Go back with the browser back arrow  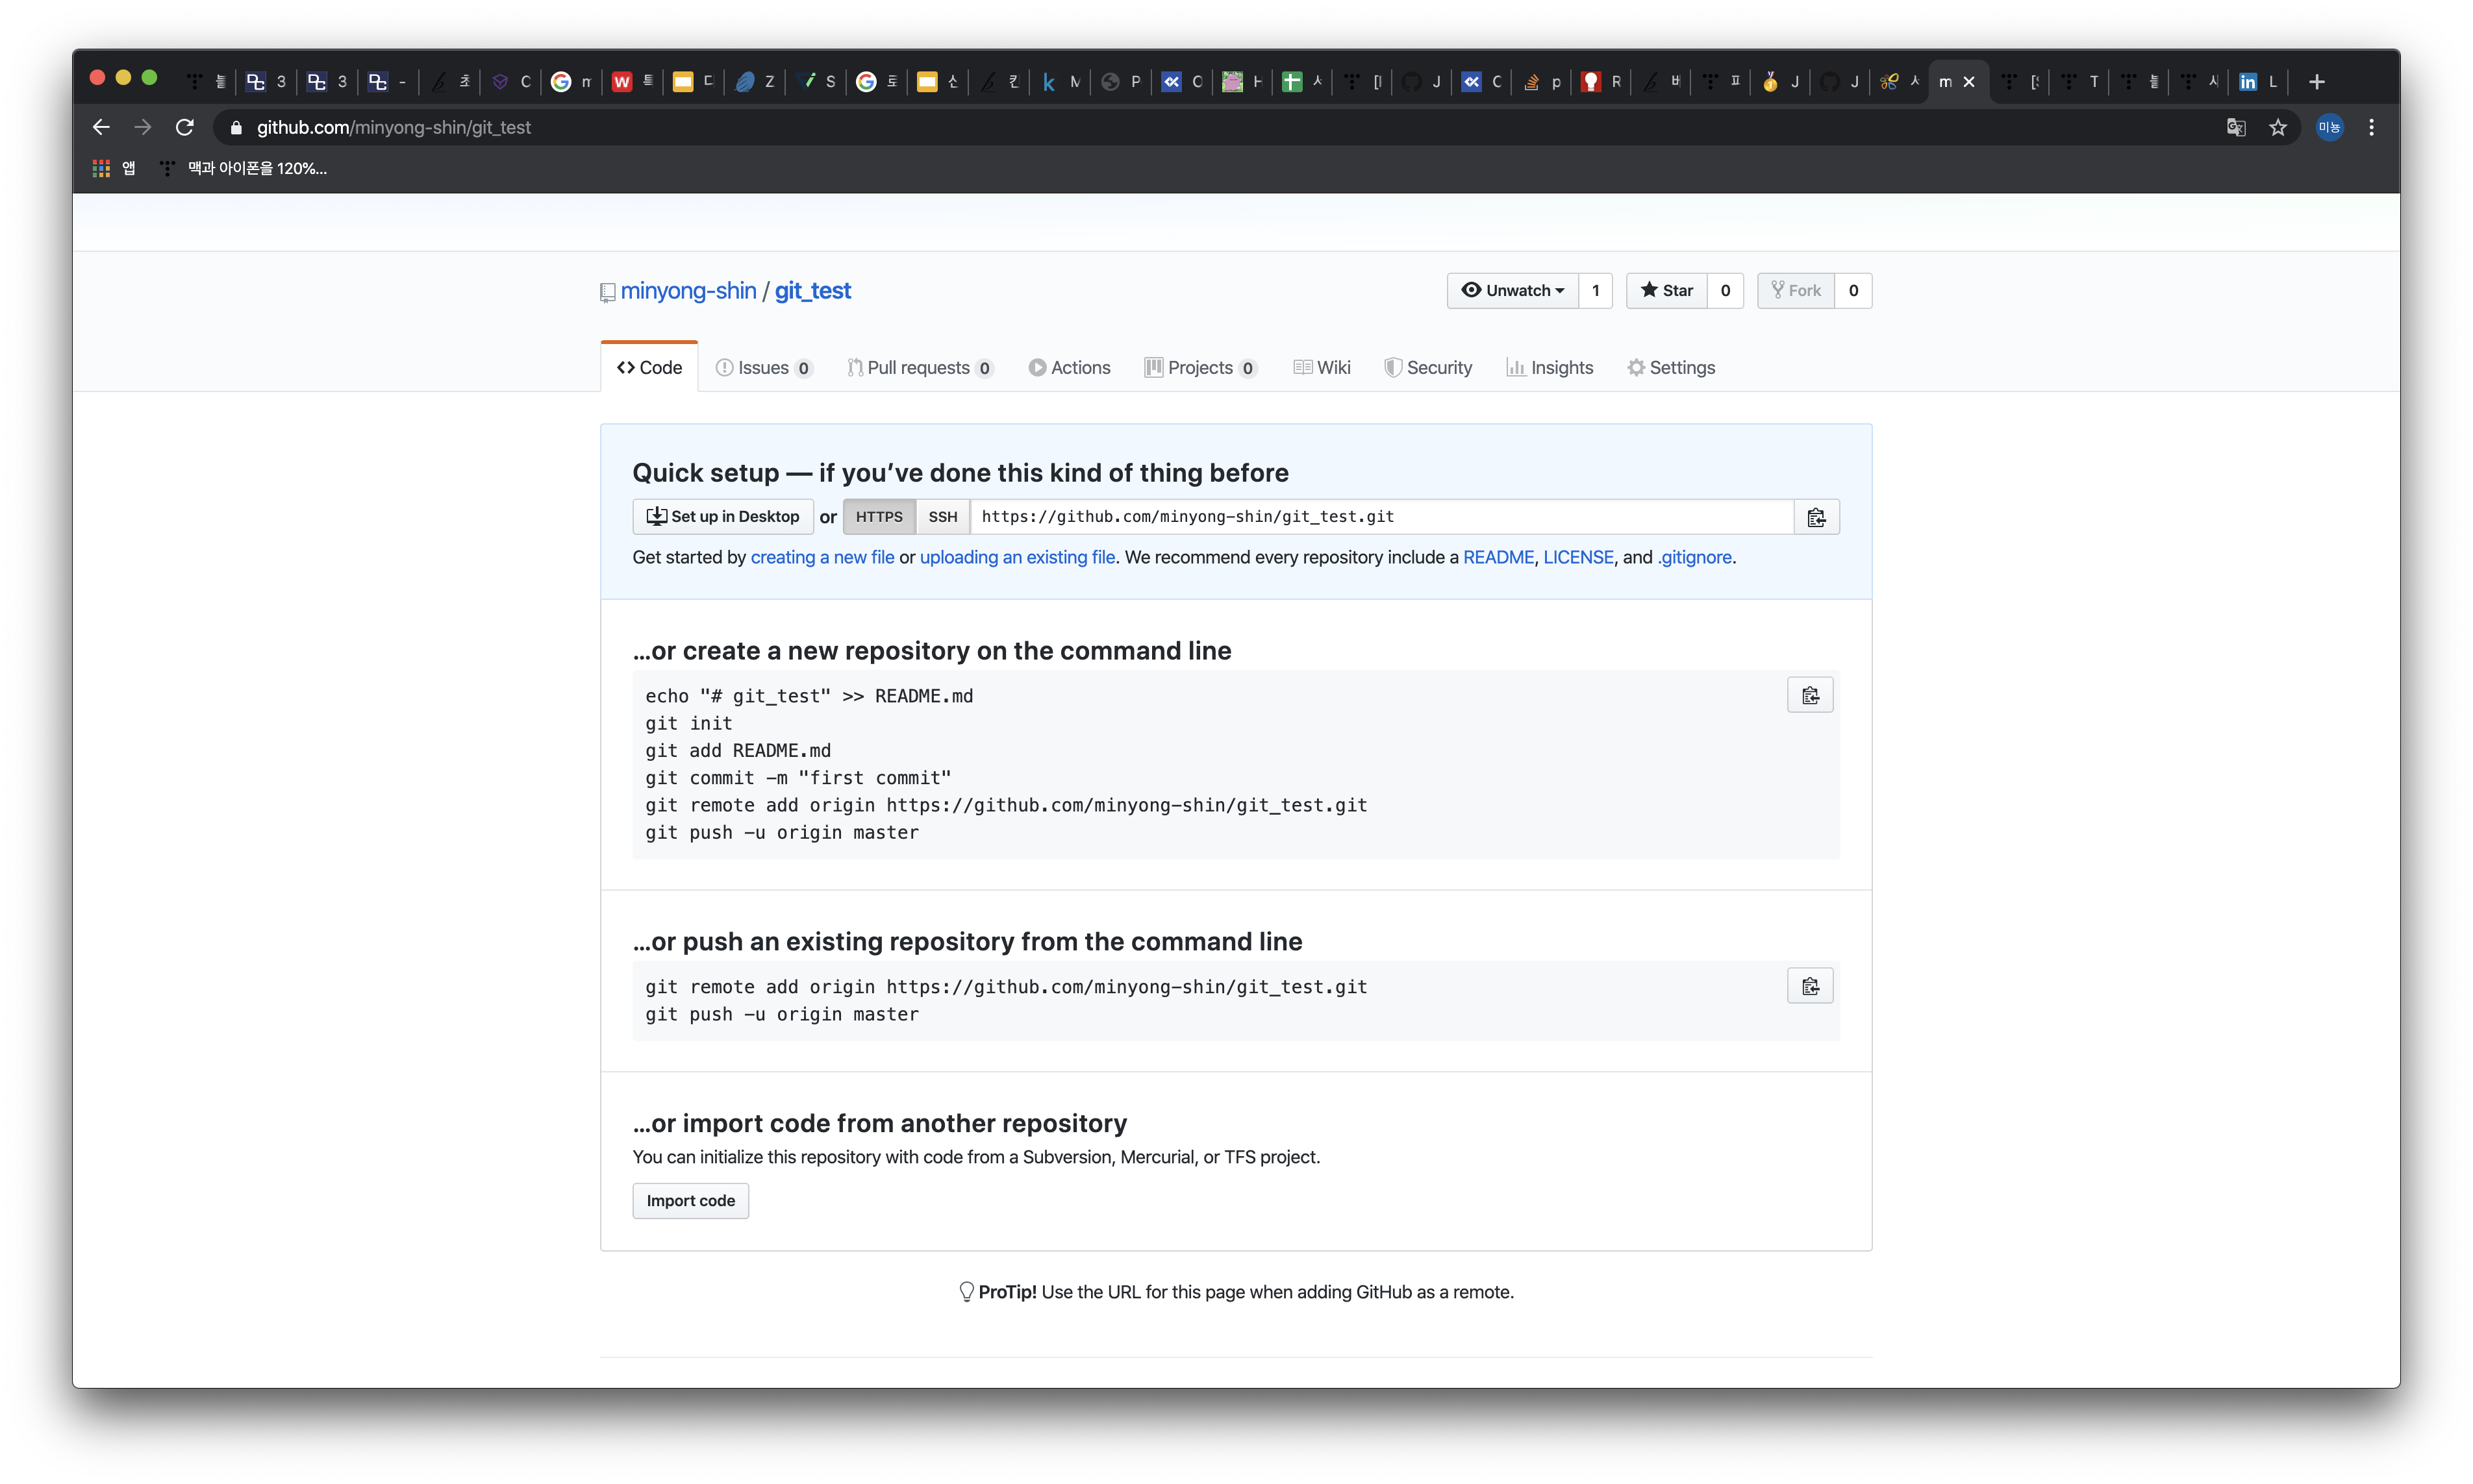click(x=101, y=128)
